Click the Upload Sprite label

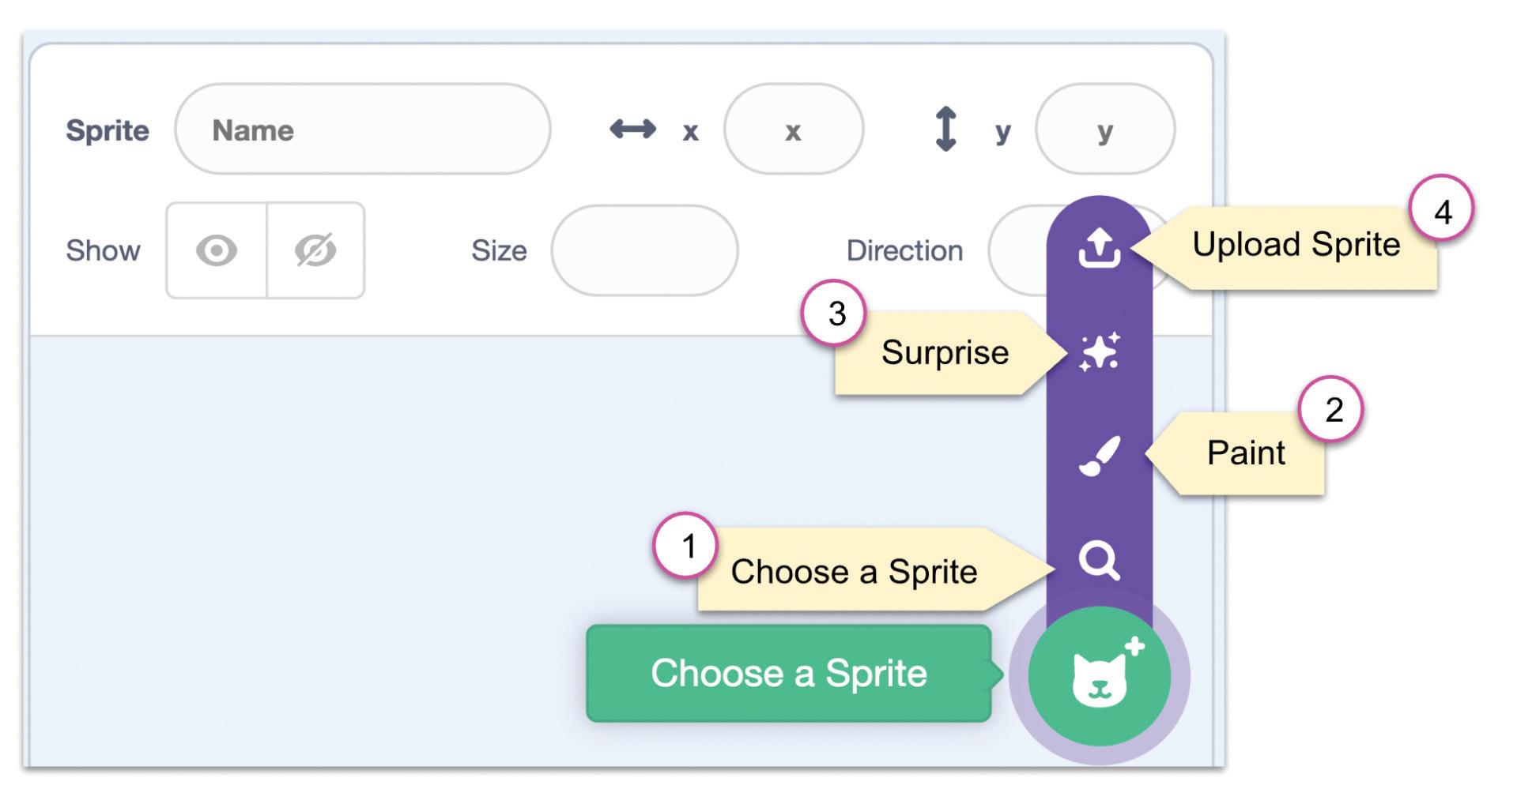click(1296, 245)
